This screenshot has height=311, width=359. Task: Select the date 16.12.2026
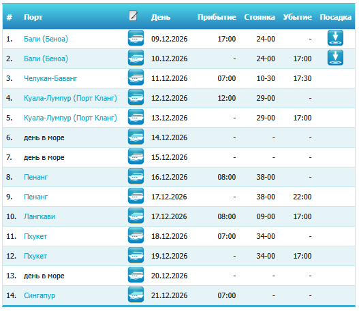click(x=169, y=177)
